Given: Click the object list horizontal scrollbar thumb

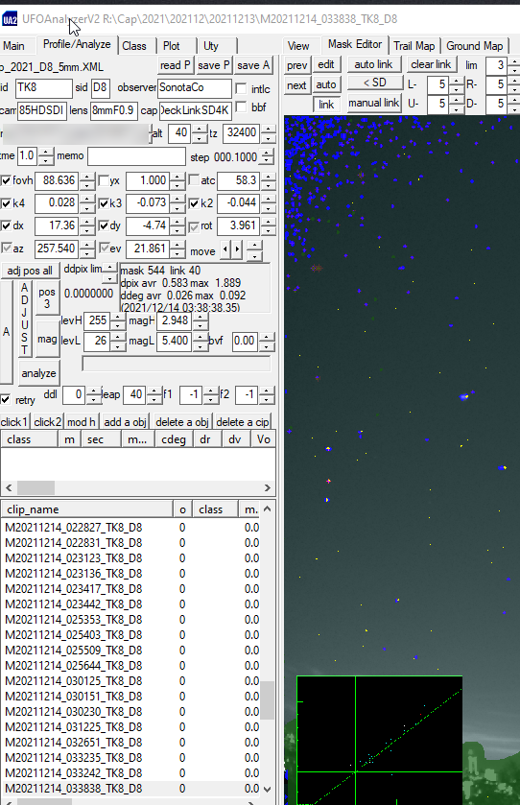Looking at the screenshot, I should click(35, 487).
